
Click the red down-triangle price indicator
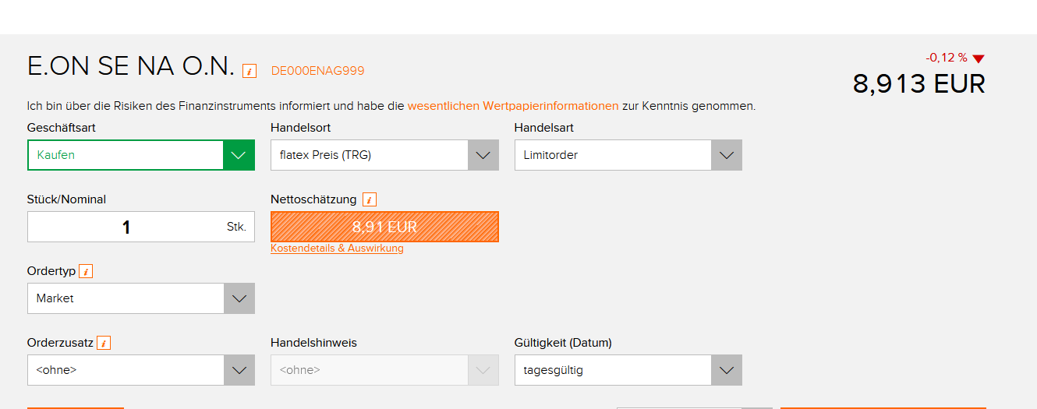tap(979, 58)
